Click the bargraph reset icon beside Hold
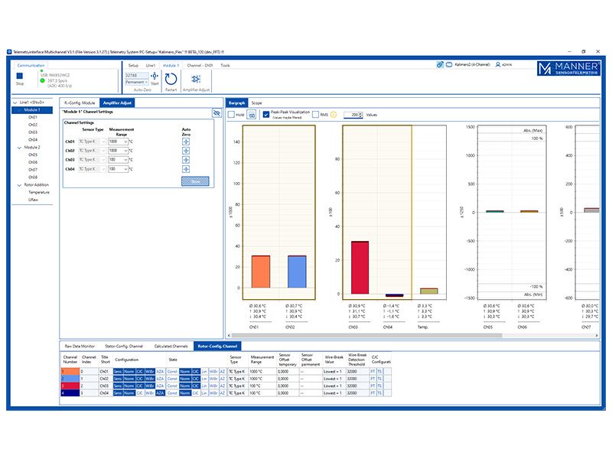The height and width of the screenshot is (459, 612). [x=252, y=115]
